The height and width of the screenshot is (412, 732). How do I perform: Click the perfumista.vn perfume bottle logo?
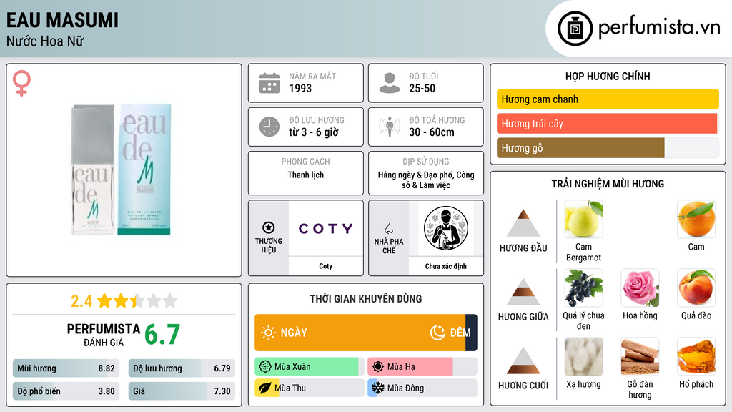pos(575,29)
